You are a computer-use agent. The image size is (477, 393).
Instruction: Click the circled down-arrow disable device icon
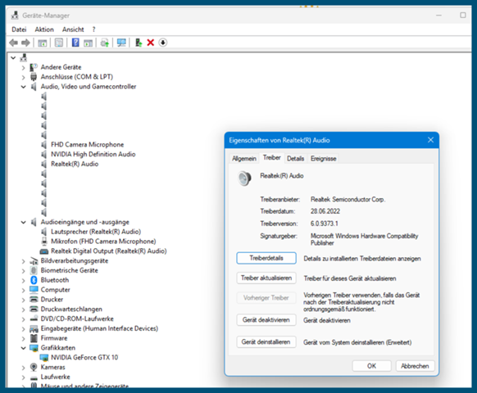[x=163, y=43]
